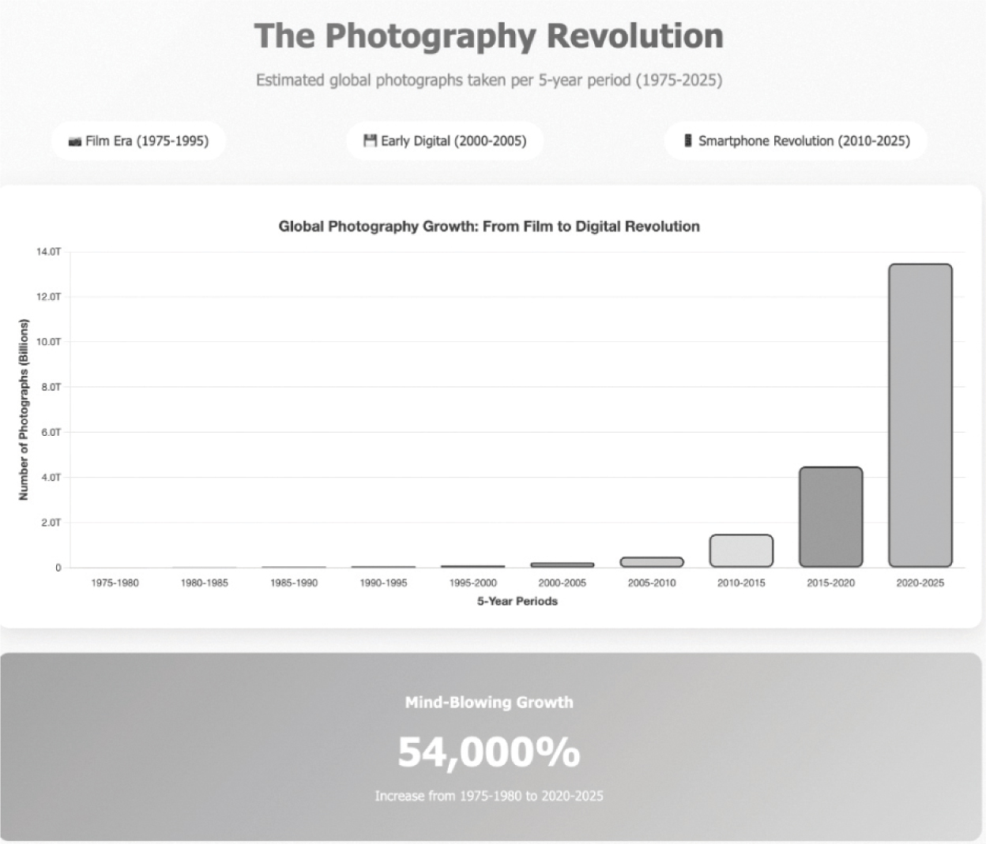Screen dimensions: 986x844
Task: Click the 2015-2020 bar in the chart
Action: tap(830, 517)
